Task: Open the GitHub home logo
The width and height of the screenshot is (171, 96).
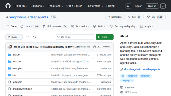Action: click(8, 6)
